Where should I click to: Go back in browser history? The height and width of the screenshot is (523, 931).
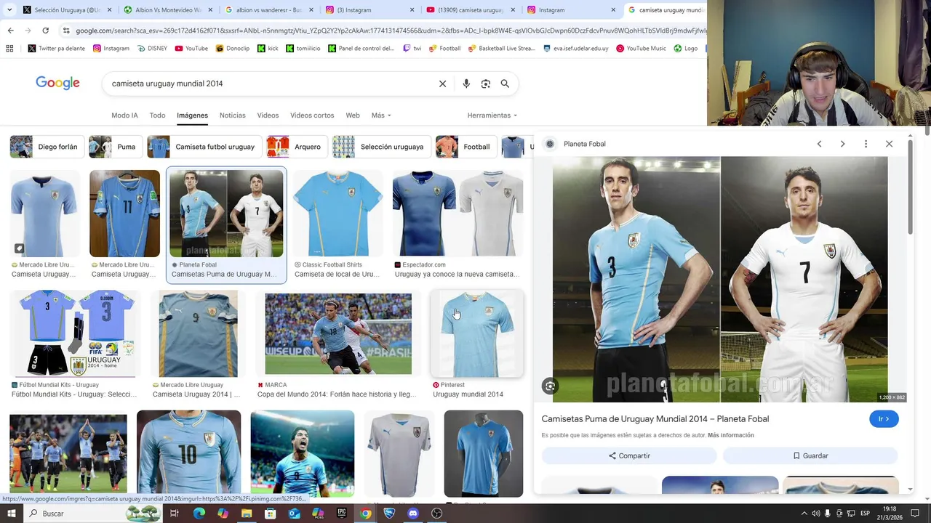(10, 31)
